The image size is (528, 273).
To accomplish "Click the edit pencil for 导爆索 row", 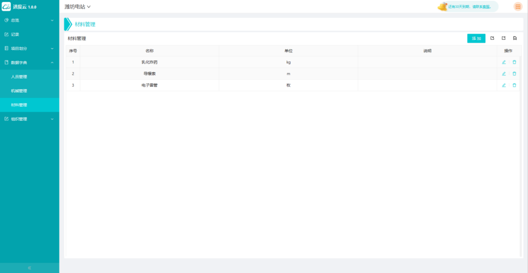I will click(x=504, y=74).
